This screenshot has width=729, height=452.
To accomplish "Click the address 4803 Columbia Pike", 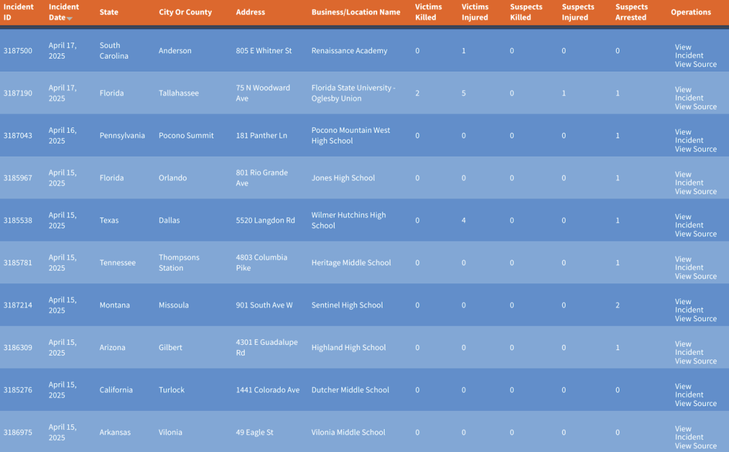I will coord(261,262).
